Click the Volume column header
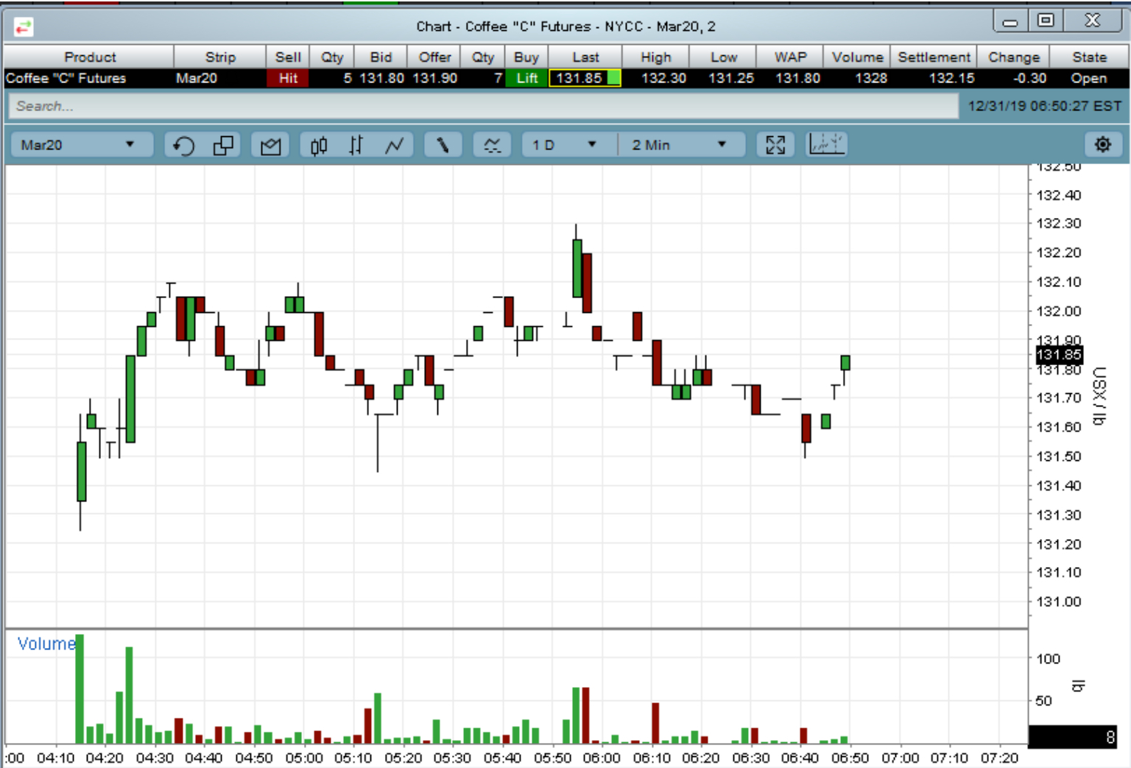1131x768 pixels. 857,57
